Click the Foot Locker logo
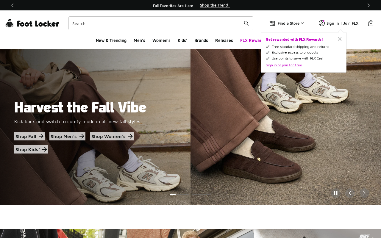381x238 pixels. click(32, 23)
